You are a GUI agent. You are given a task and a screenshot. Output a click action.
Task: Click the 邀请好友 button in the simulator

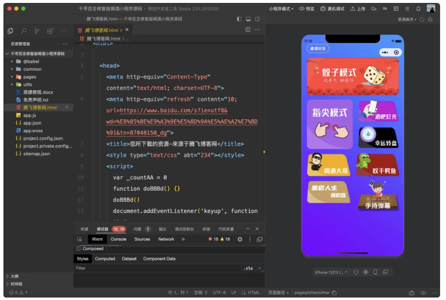click(x=319, y=49)
